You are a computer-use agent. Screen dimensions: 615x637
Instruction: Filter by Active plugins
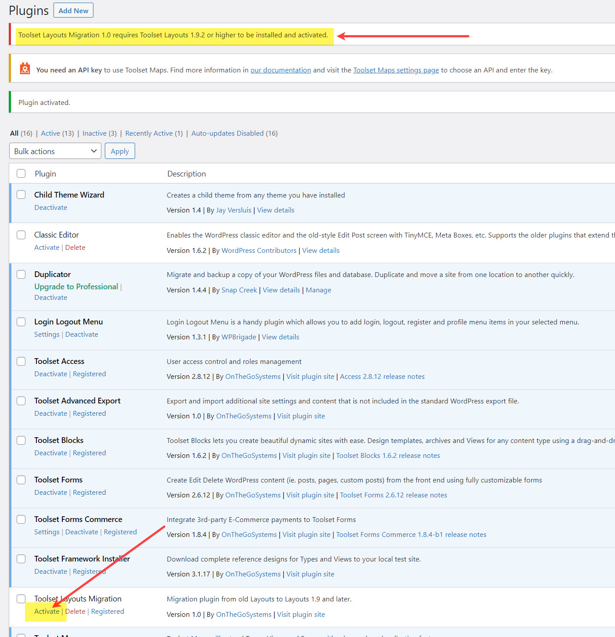click(50, 133)
